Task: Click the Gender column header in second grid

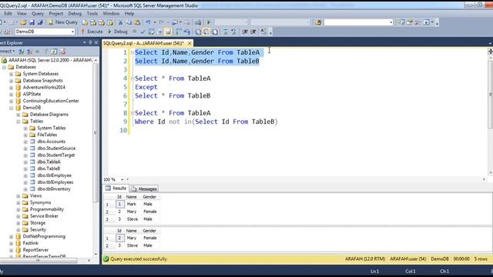Action: tap(149, 231)
